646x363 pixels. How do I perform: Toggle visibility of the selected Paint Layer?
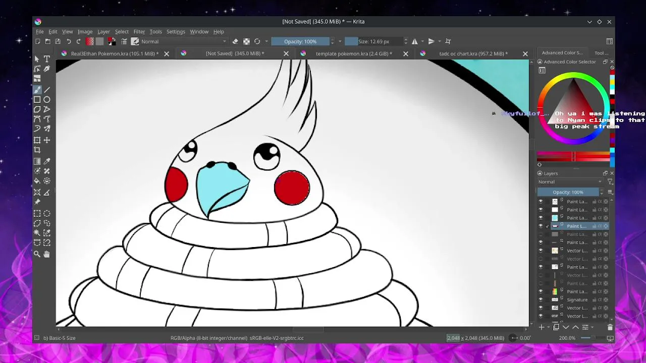point(541,226)
